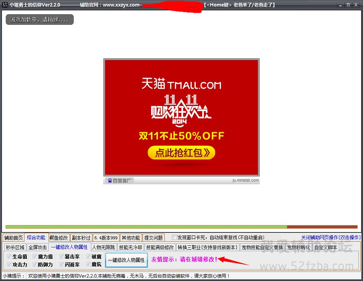Click the status bar welcome message text
The height and width of the screenshot is (281, 363).
pos(129,276)
